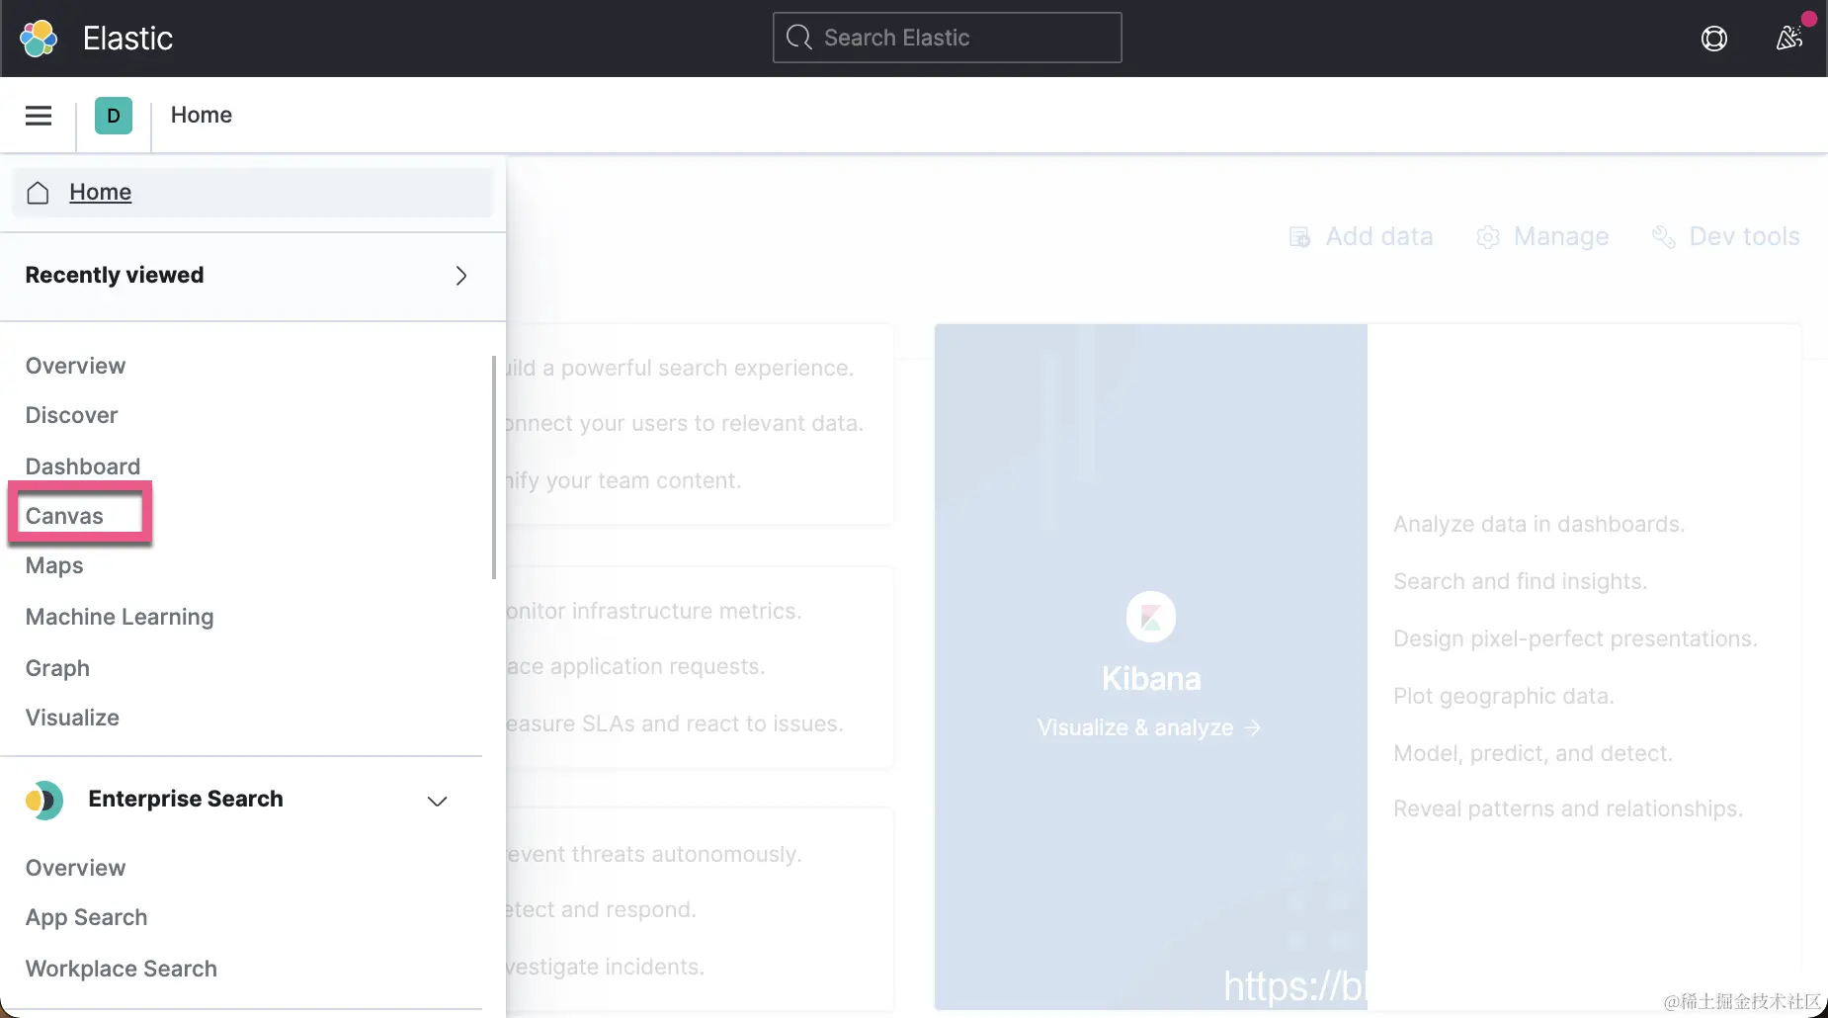The image size is (1828, 1018).
Task: Open the hamburger navigation menu
Action: (x=39, y=116)
